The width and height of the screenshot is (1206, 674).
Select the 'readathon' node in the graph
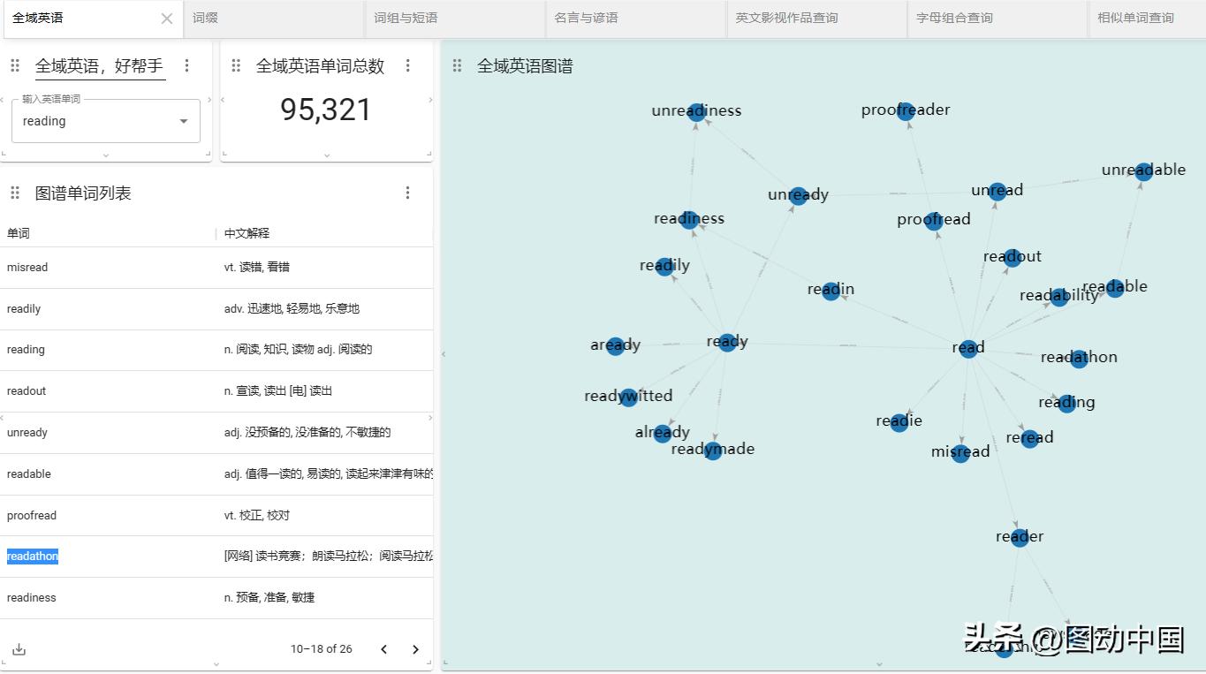click(x=1079, y=357)
